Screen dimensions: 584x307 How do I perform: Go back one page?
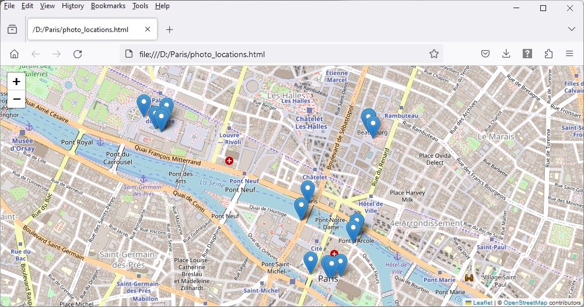pyautogui.click(x=36, y=54)
